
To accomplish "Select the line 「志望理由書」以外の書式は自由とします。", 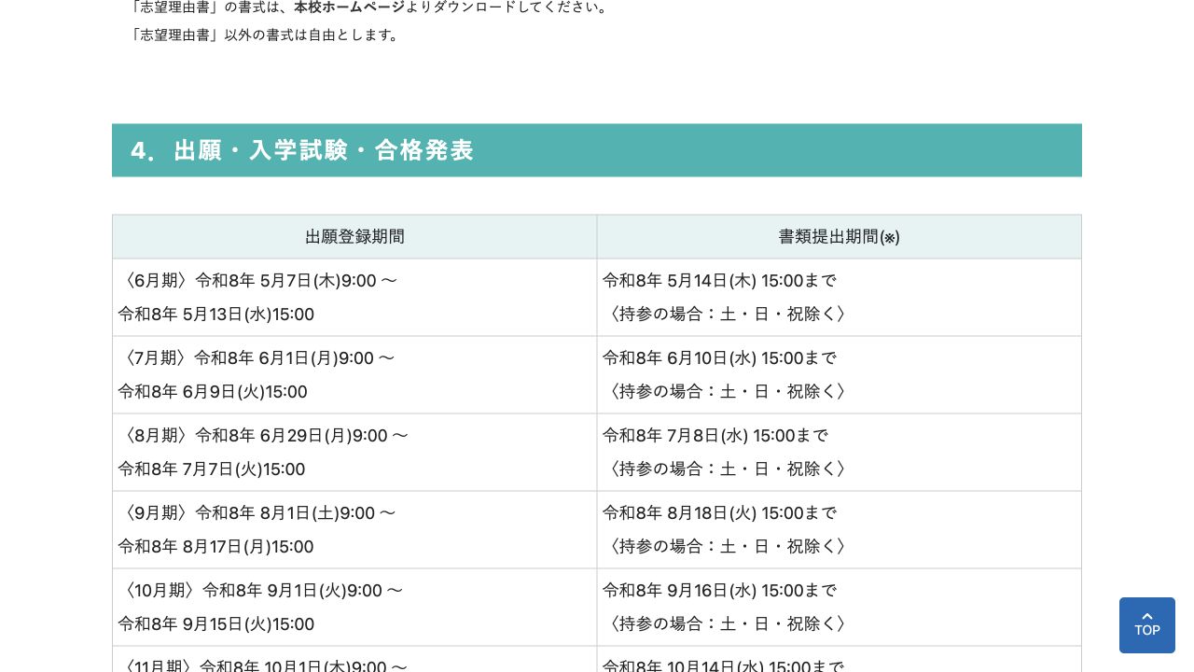I will click(x=265, y=35).
